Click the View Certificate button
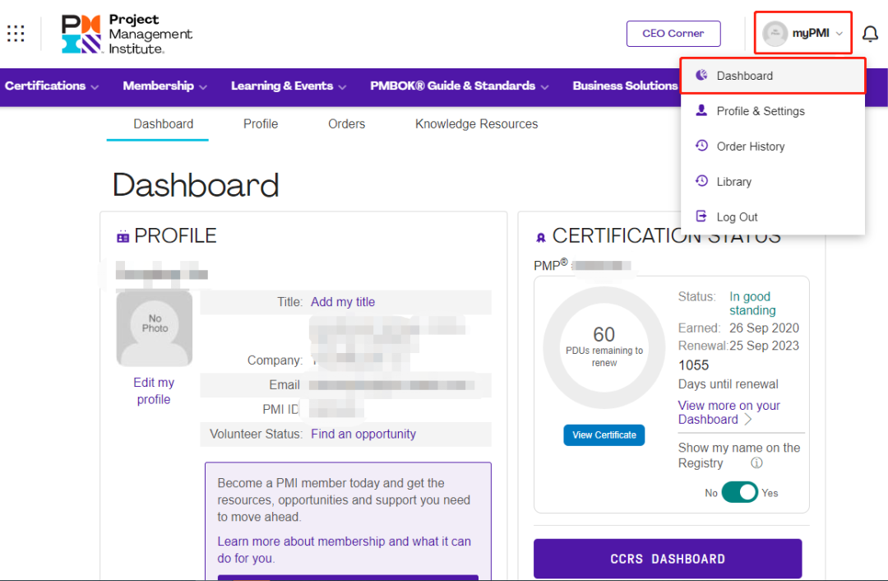The width and height of the screenshot is (888, 581). click(x=604, y=435)
